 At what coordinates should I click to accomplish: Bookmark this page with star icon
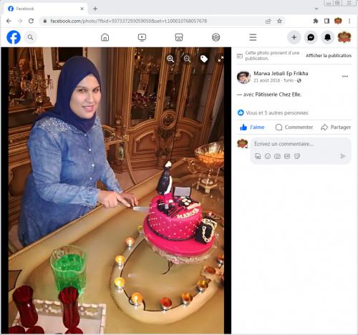click(279, 21)
